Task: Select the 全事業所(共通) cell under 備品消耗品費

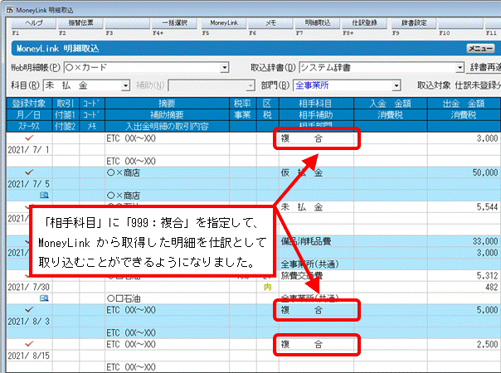Action: (316, 264)
